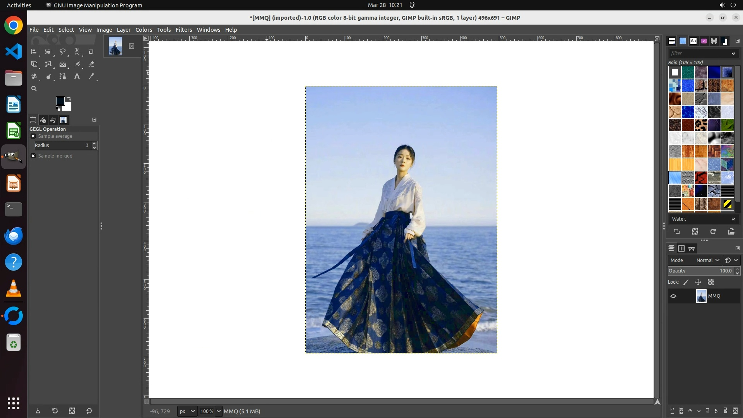Open the Filters menu

183,30
